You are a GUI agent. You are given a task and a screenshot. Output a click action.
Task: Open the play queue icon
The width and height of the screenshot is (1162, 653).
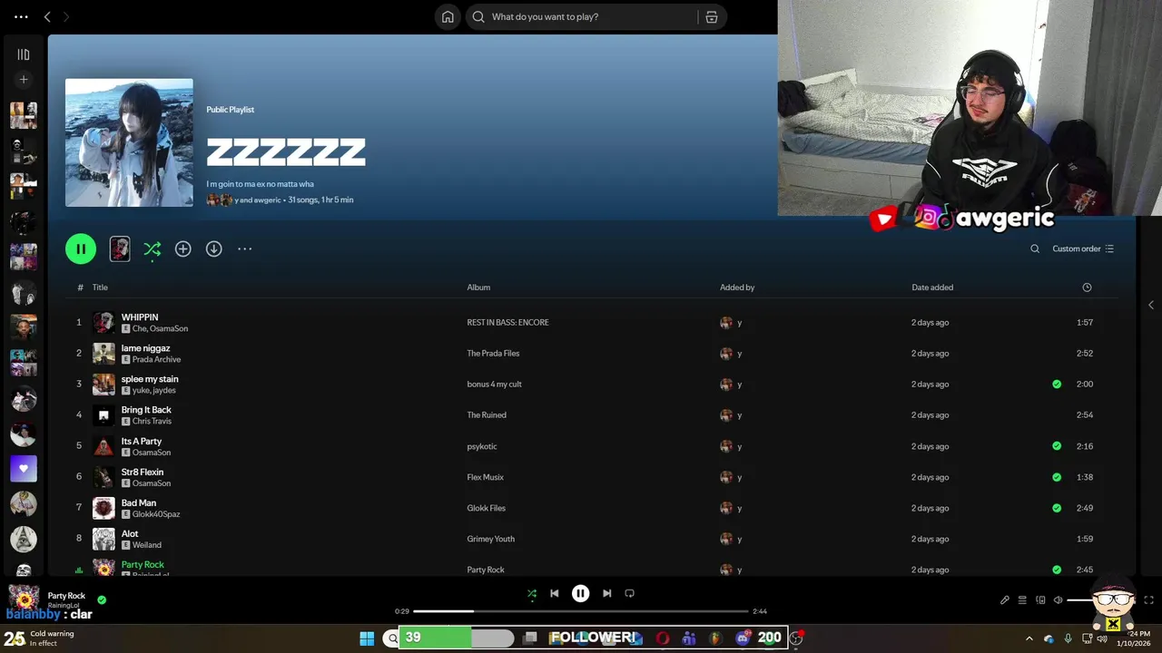point(1022,599)
